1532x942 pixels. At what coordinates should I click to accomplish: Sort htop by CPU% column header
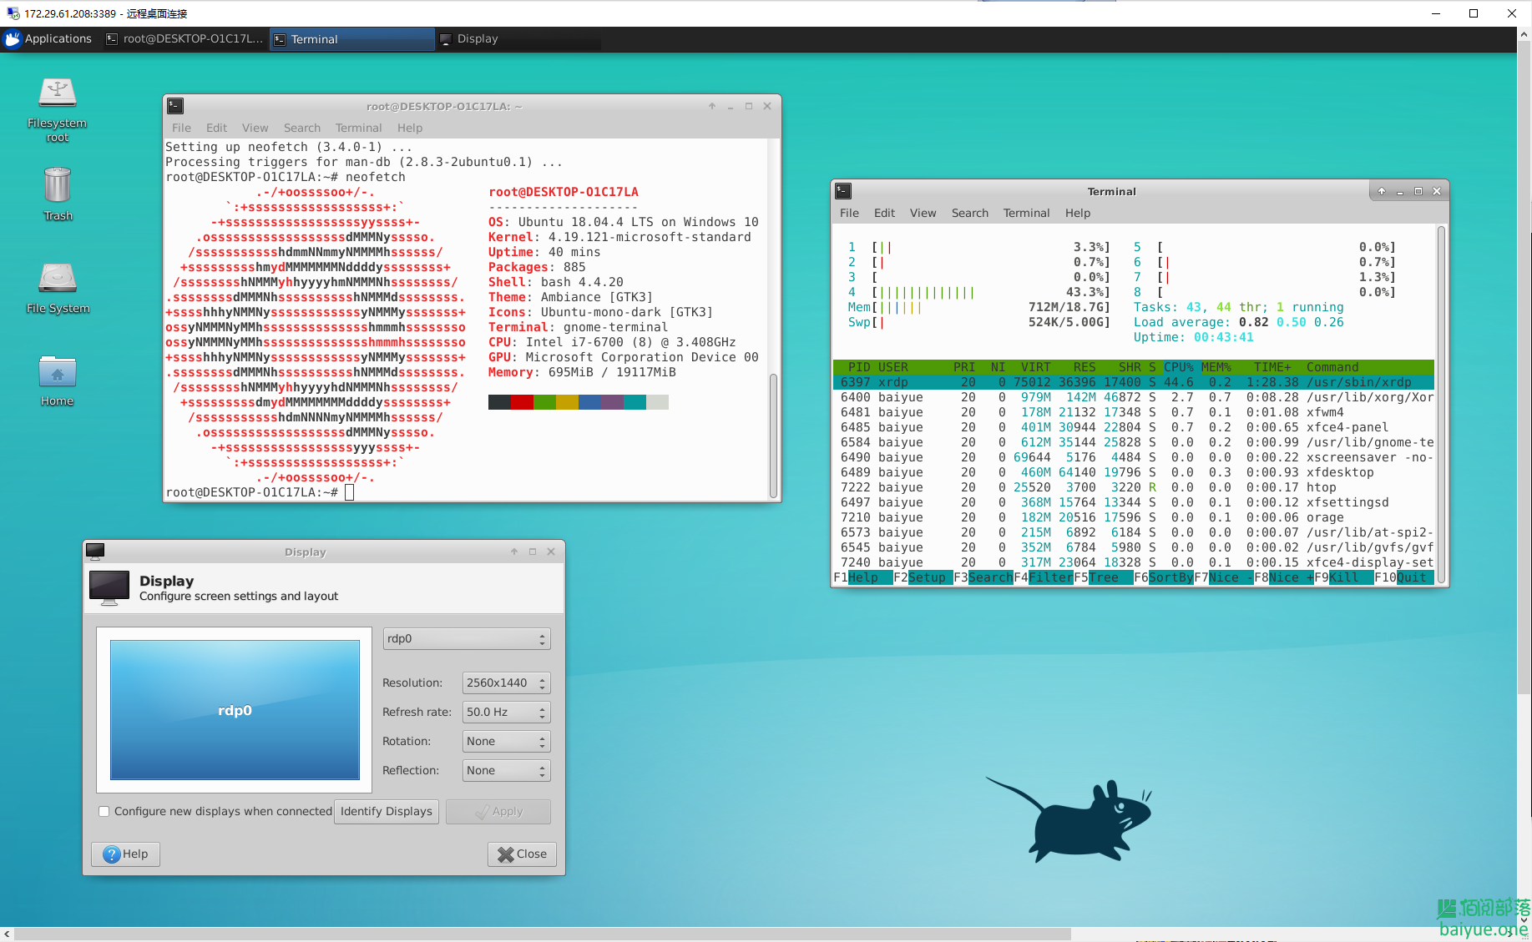(1178, 367)
